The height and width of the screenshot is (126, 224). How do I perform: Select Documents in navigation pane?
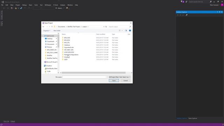coord(50,44)
